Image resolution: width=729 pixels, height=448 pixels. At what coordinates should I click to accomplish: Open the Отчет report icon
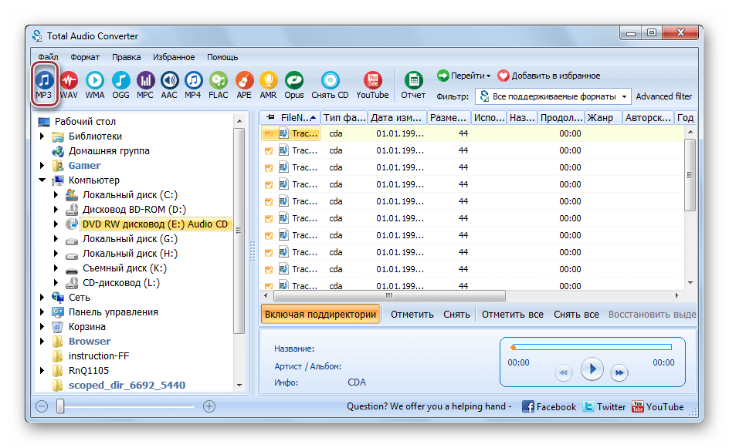[413, 84]
